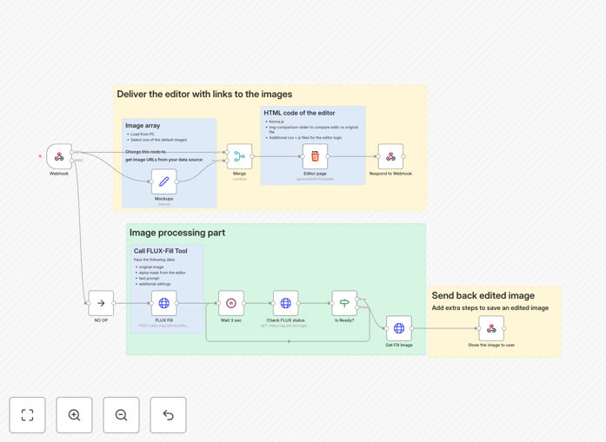Select the Show the image to user node
This screenshot has height=442, width=606.
coord(491,328)
